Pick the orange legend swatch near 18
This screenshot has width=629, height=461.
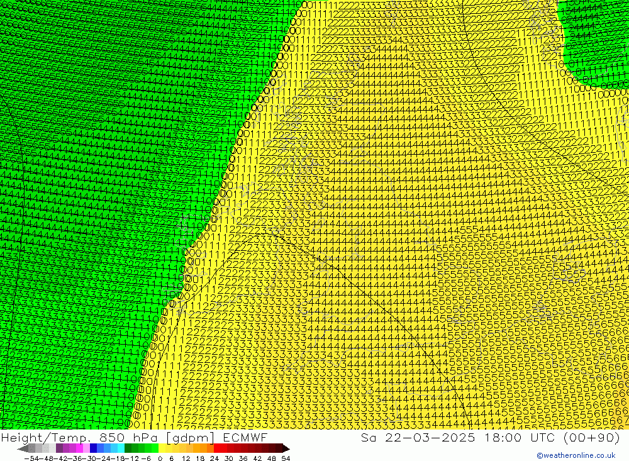(203, 448)
